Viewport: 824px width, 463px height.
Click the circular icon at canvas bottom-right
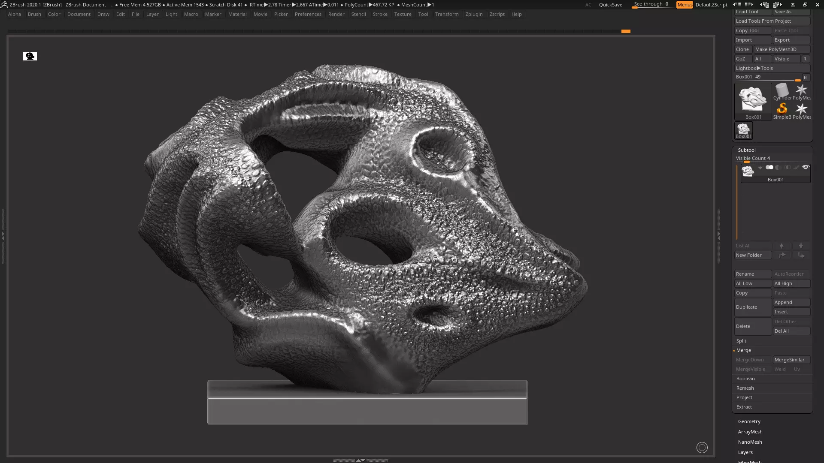pyautogui.click(x=702, y=448)
